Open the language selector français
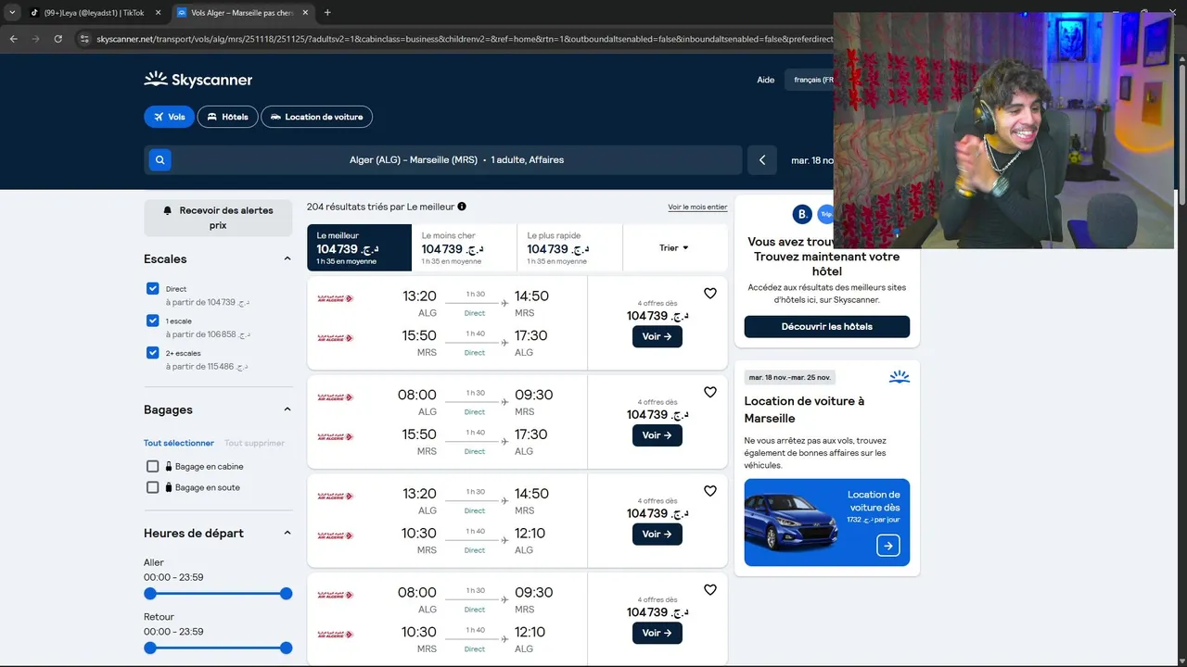 click(x=813, y=80)
